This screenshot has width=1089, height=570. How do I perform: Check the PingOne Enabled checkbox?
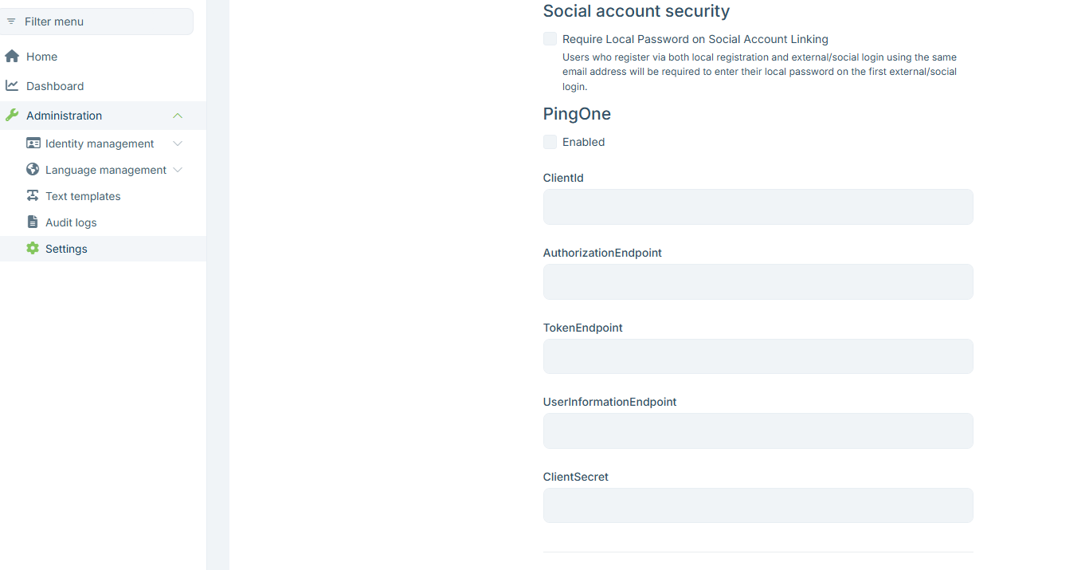pos(550,142)
